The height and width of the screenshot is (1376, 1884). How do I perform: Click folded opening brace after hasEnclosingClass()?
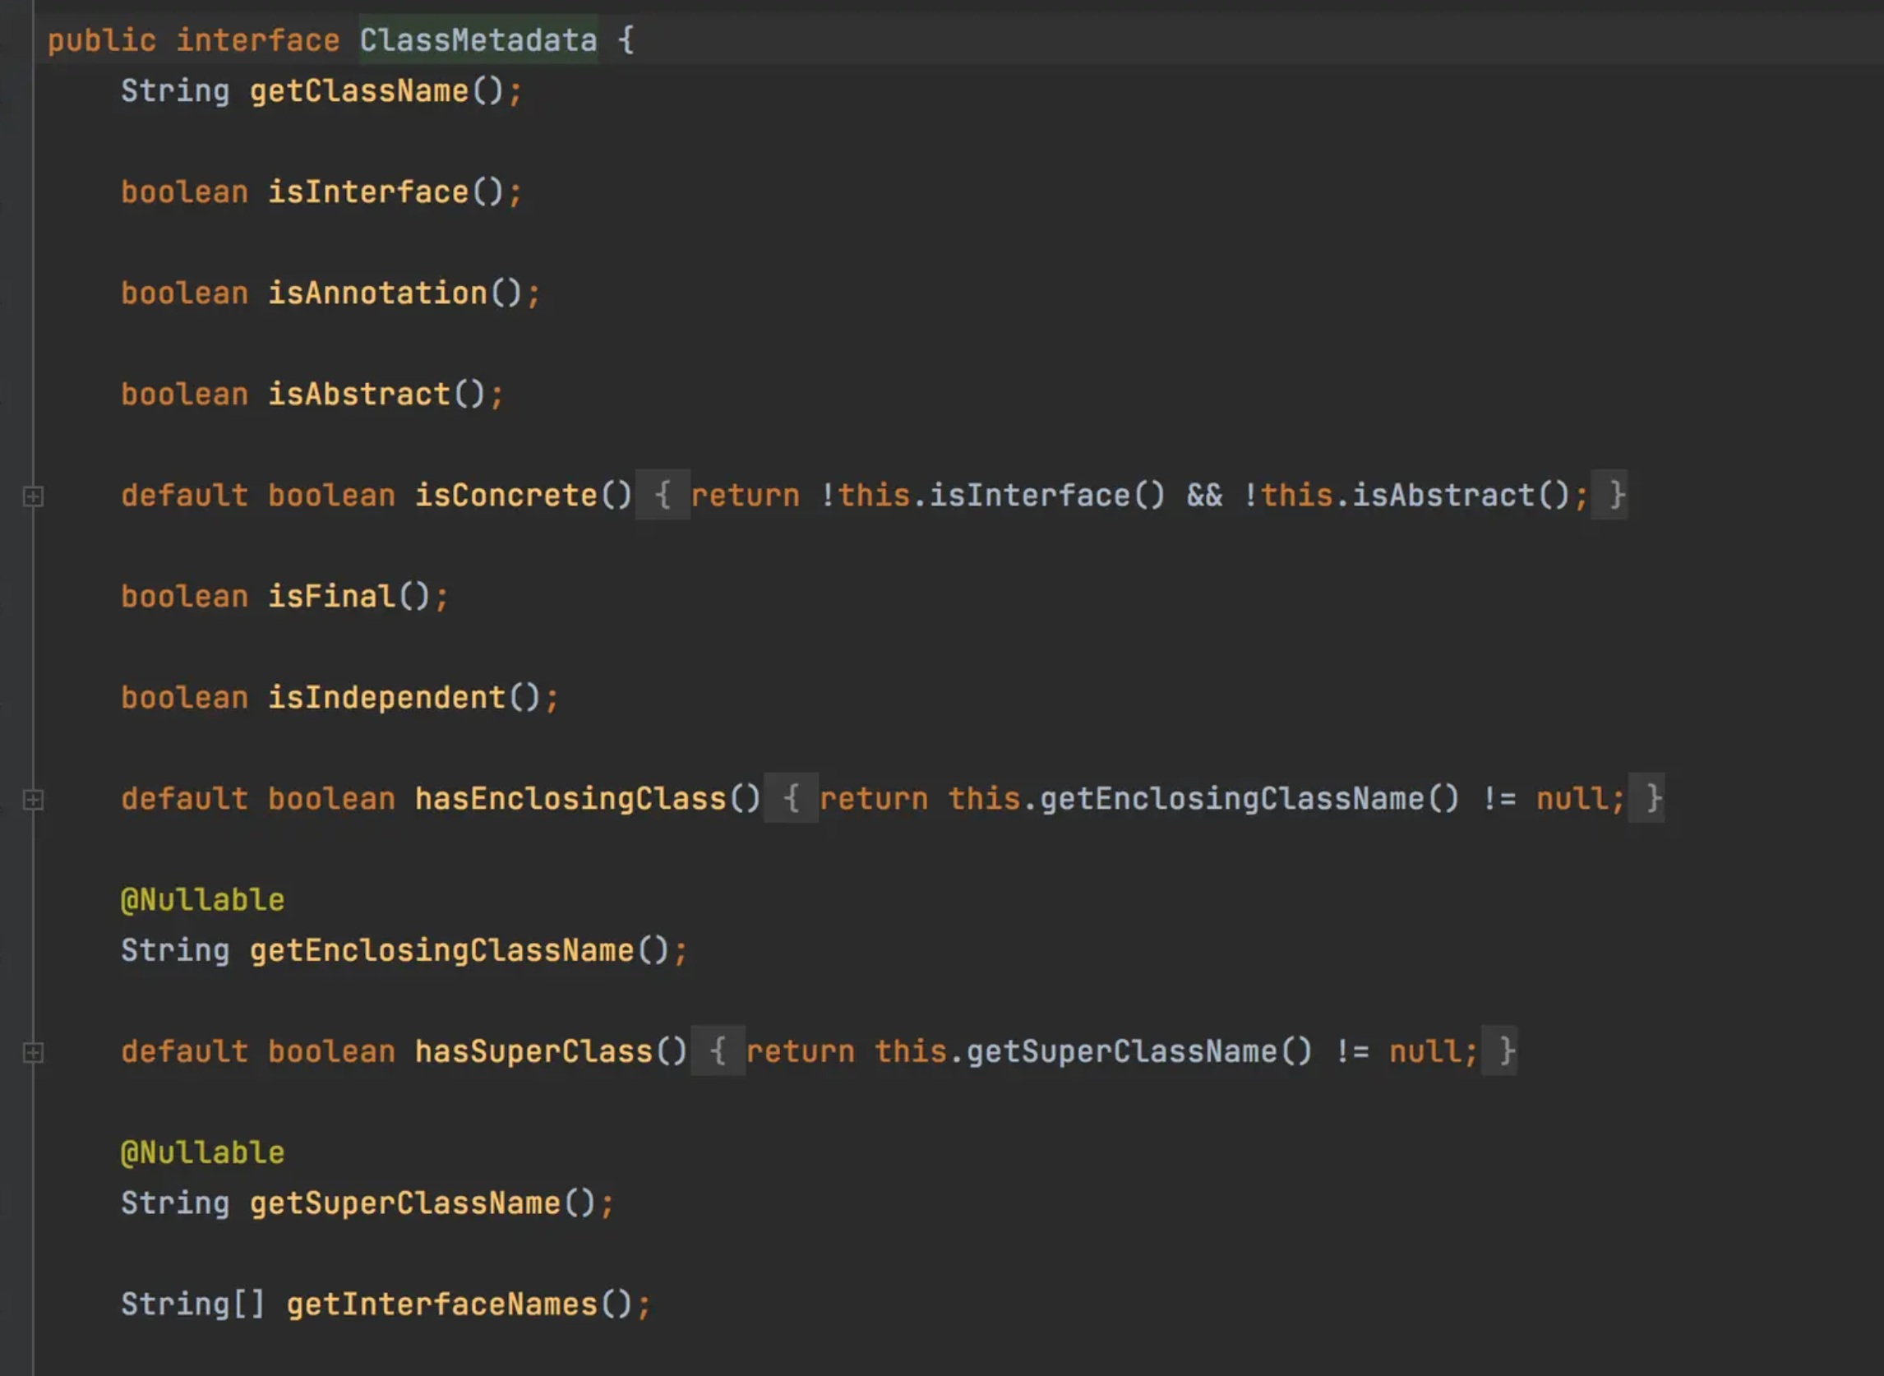[791, 799]
